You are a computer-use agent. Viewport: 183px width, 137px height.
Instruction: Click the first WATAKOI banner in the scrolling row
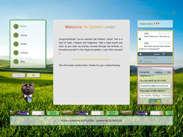[x=38, y=113]
